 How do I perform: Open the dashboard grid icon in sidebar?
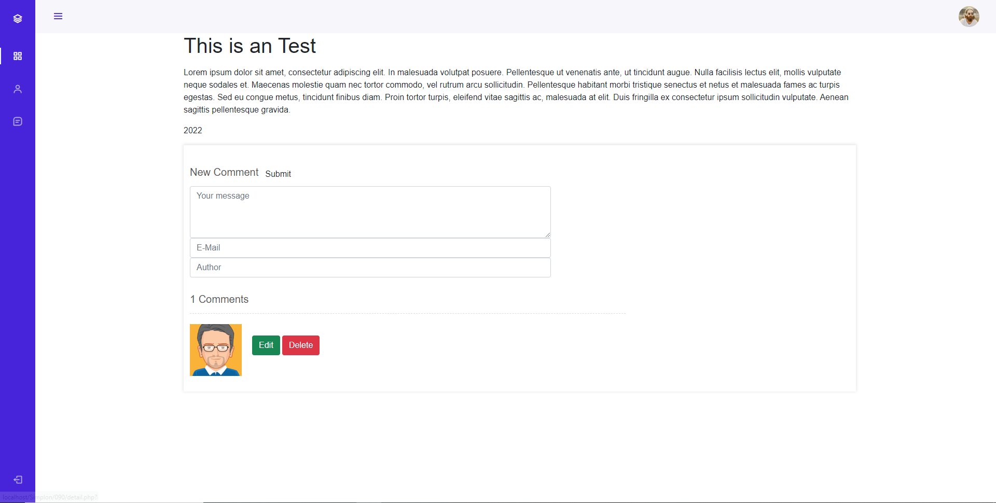coord(18,56)
